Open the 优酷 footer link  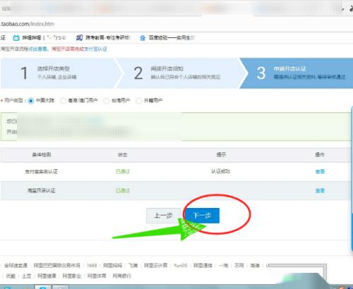11,276
